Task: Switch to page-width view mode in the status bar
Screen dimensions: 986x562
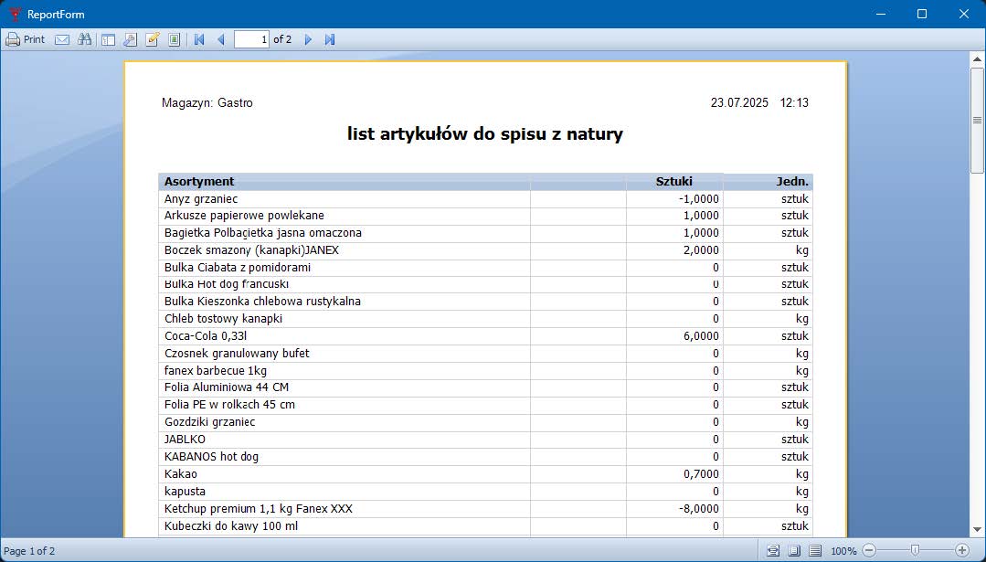Action: tap(773, 551)
